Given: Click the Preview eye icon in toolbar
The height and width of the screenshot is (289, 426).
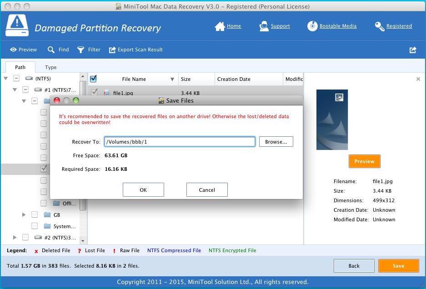Looking at the screenshot, I should 13,50.
